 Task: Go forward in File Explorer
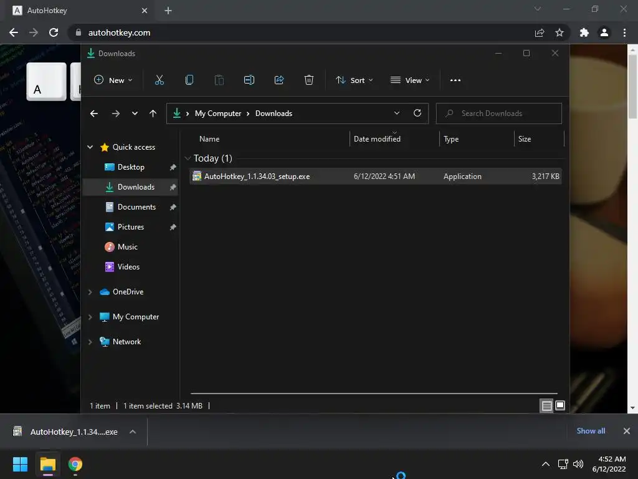point(115,114)
